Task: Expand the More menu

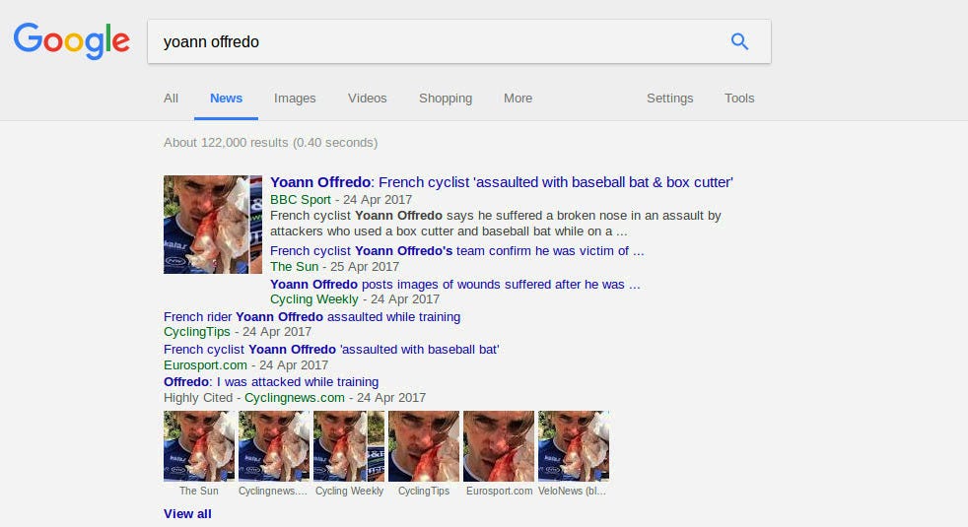Action: (x=518, y=99)
